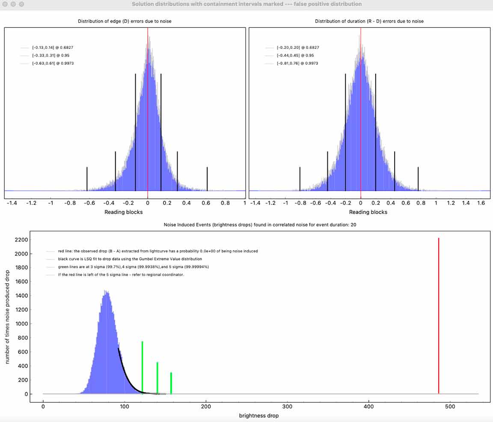Screen dimensions: 493x422
Task: Click black marker at -0.44 in duration errors plot
Action: coord(328,171)
